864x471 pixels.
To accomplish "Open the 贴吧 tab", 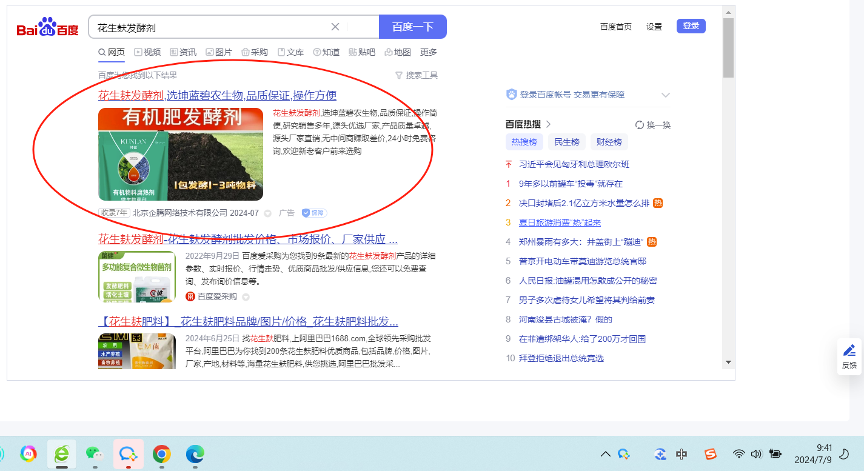I will (362, 52).
